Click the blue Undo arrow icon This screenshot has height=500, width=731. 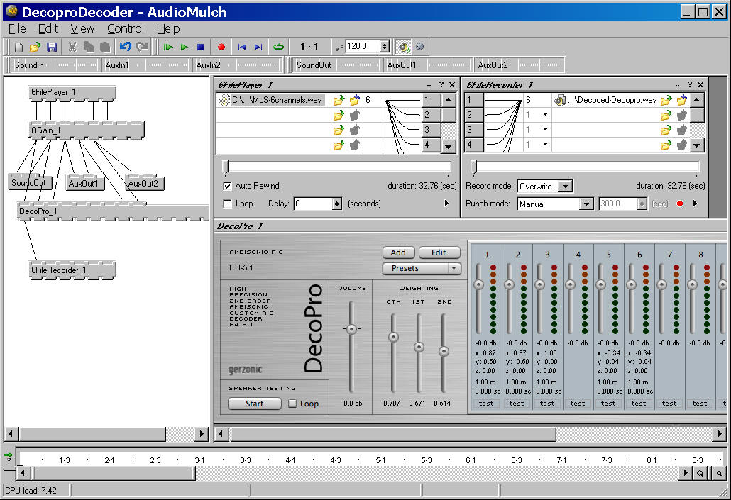[125, 47]
